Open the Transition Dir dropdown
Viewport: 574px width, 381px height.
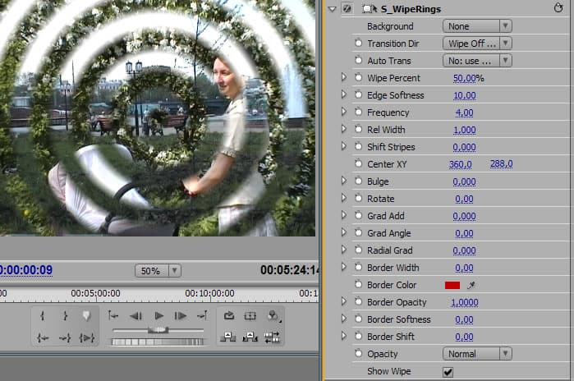click(477, 44)
